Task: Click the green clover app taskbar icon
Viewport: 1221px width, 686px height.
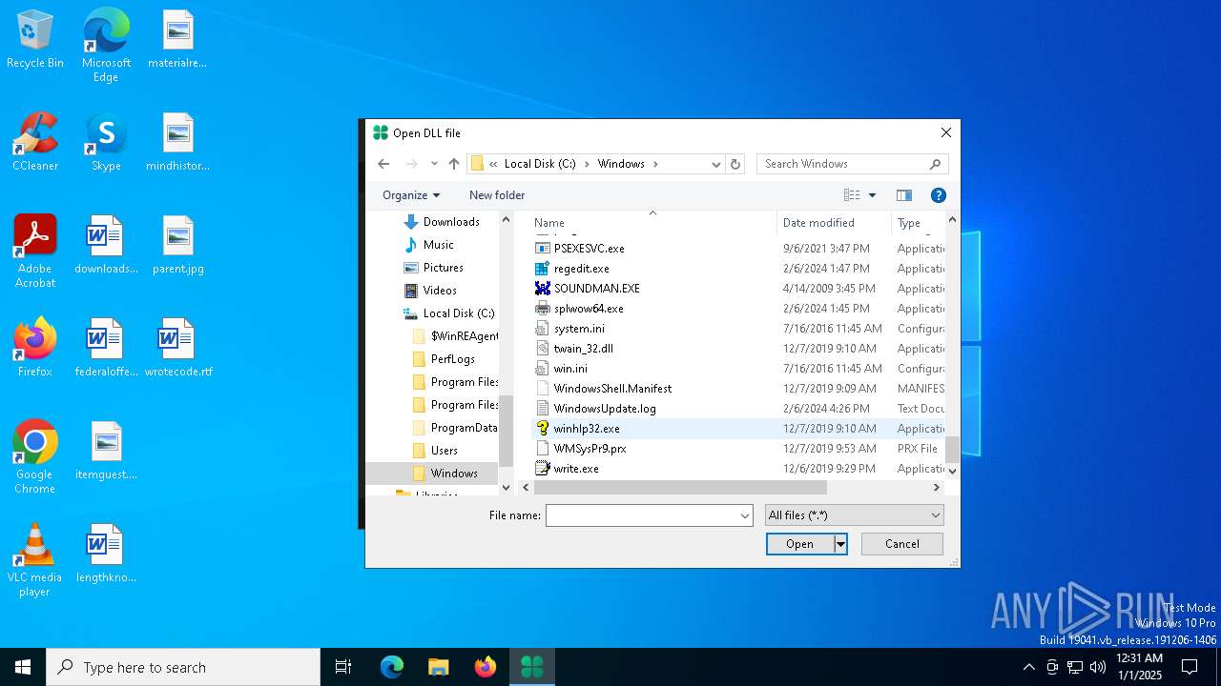Action: pyautogui.click(x=532, y=667)
